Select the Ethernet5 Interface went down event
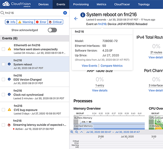Viewport: 163px width, 149px height. click(35, 49)
